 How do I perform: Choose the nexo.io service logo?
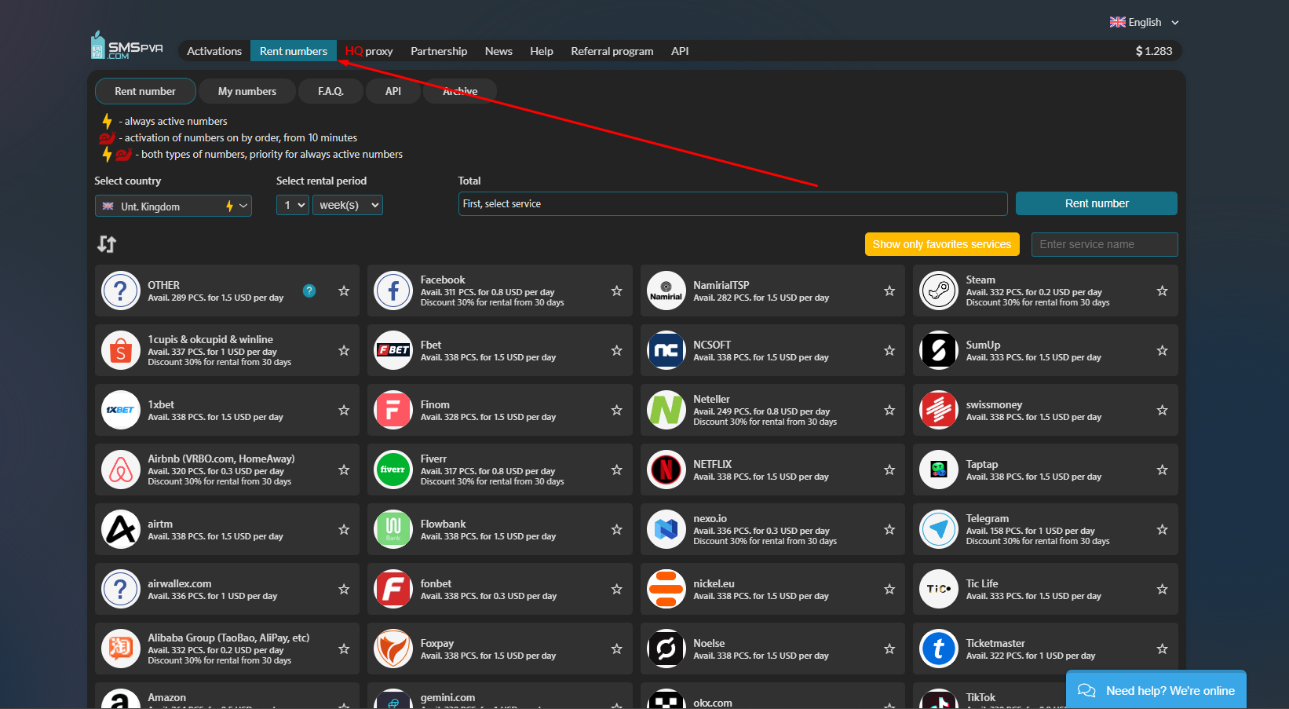[x=666, y=529]
